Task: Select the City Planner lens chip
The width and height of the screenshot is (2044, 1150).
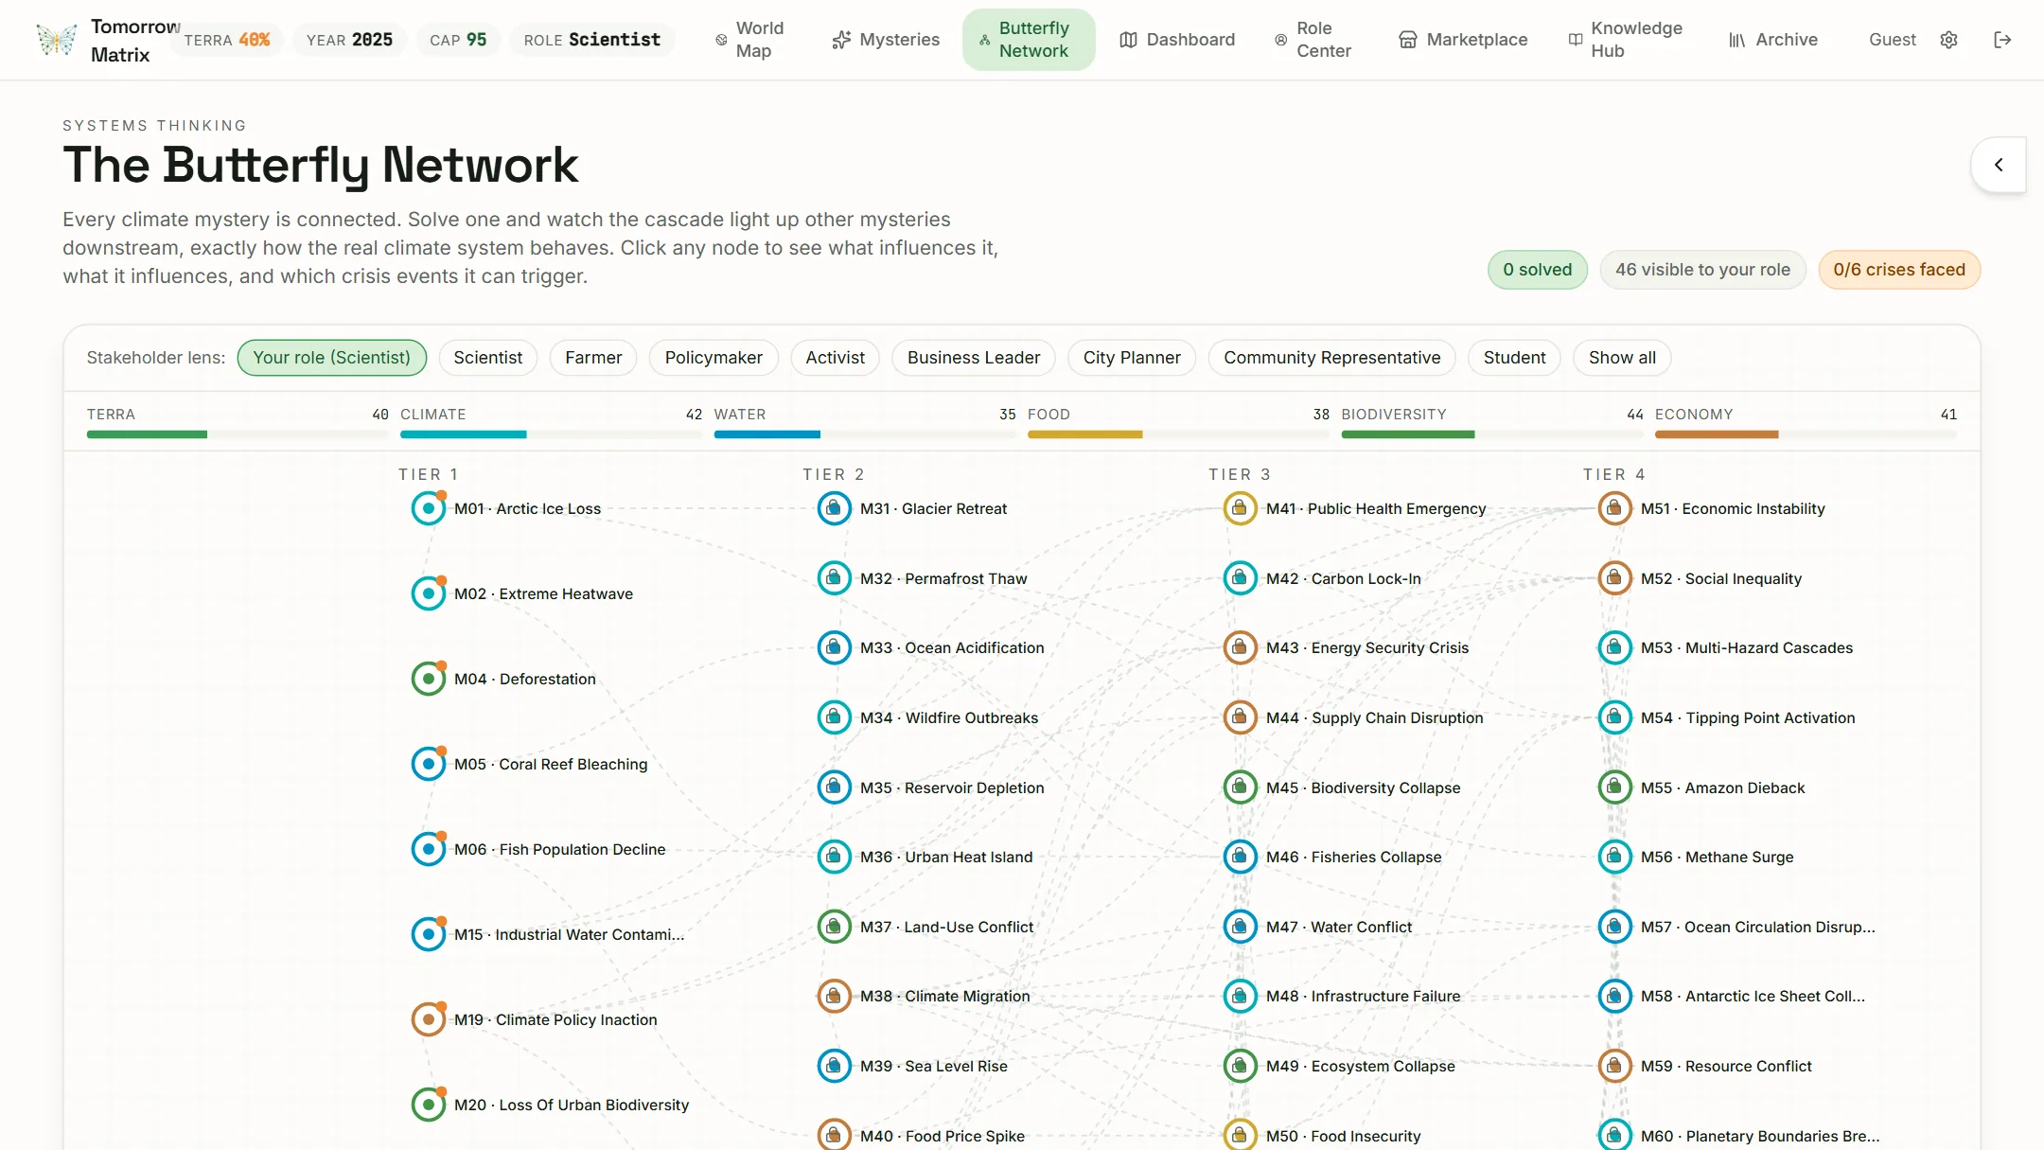Action: 1132,358
